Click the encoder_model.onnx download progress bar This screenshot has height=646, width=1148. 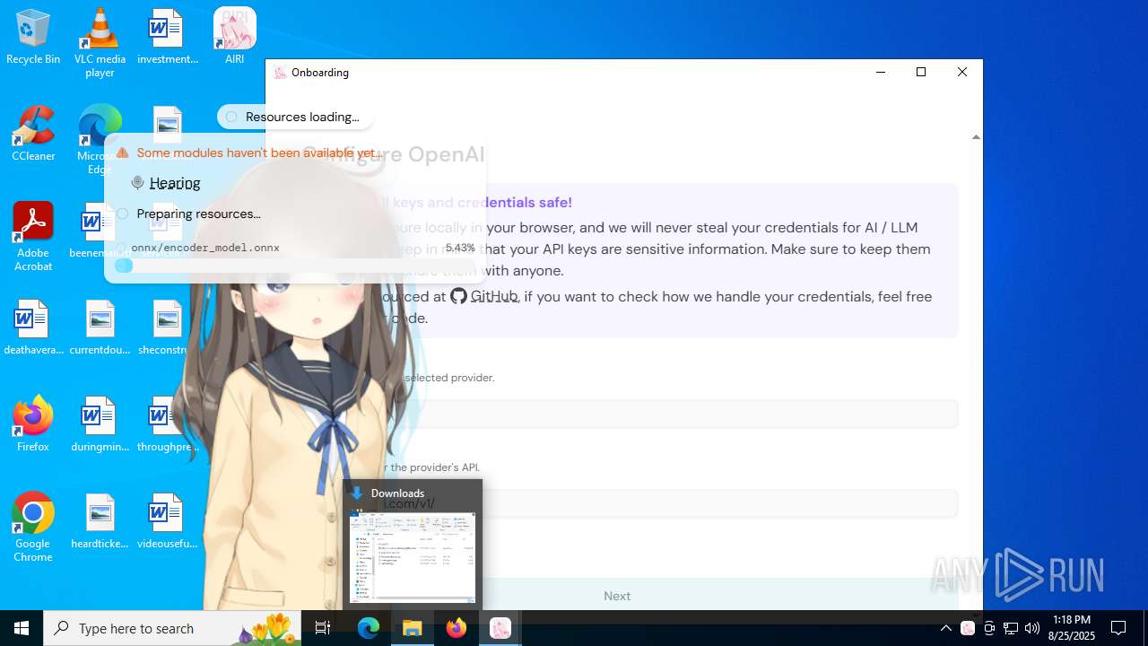coord(296,266)
